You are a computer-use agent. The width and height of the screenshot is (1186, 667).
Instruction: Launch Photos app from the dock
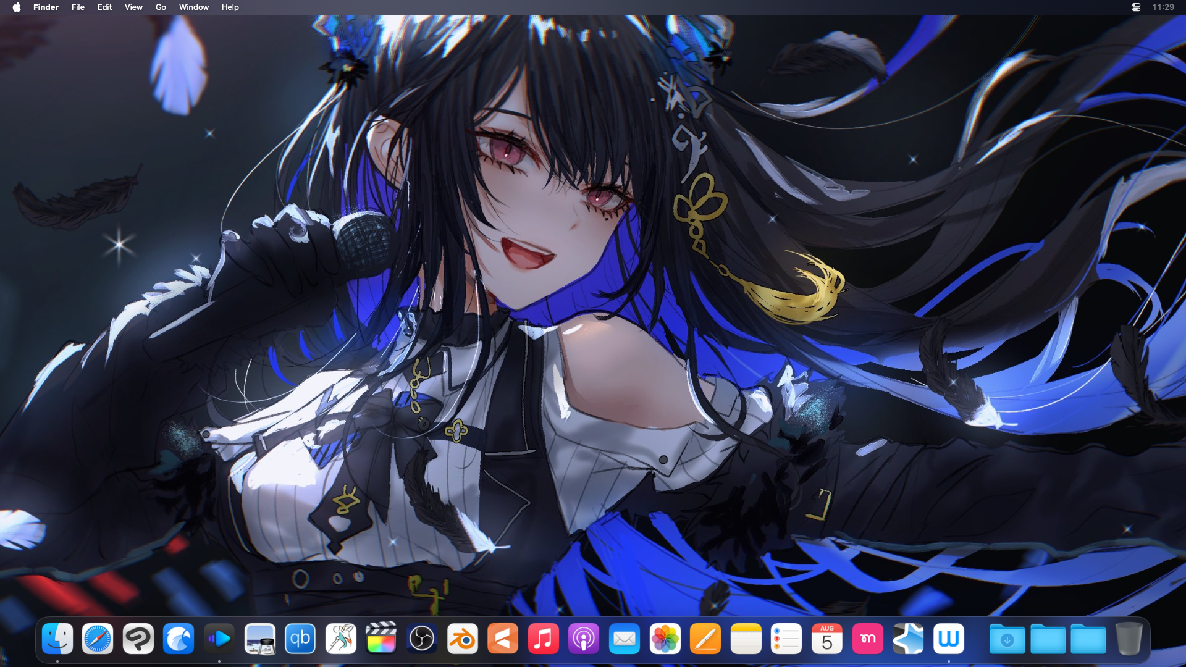click(x=665, y=639)
